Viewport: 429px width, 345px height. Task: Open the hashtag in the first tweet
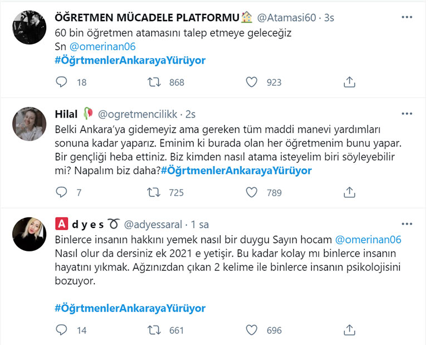coord(130,60)
